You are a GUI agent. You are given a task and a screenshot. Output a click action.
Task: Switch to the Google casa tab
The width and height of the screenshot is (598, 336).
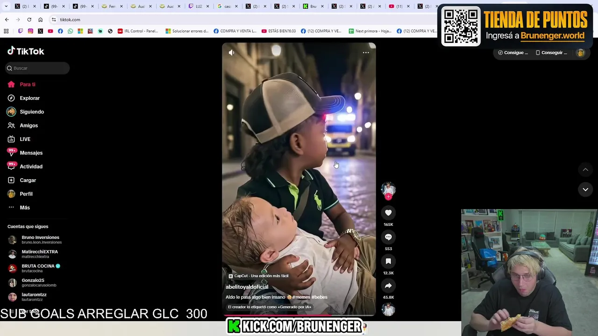point(227,7)
